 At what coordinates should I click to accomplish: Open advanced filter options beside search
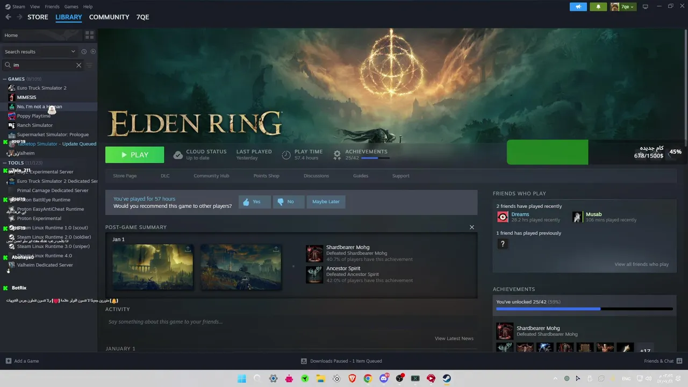click(90, 65)
